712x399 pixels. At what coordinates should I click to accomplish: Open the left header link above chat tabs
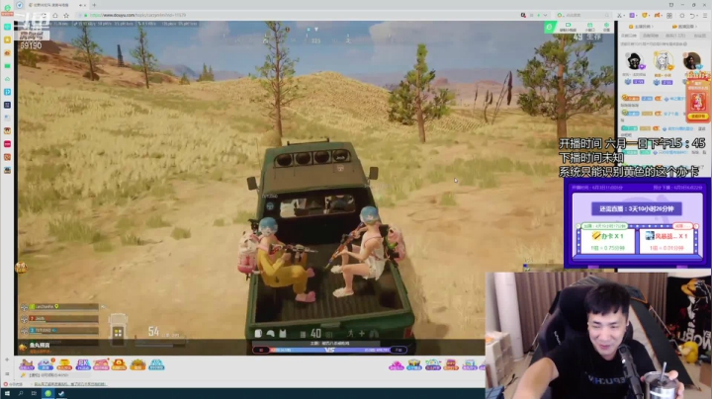click(640, 27)
